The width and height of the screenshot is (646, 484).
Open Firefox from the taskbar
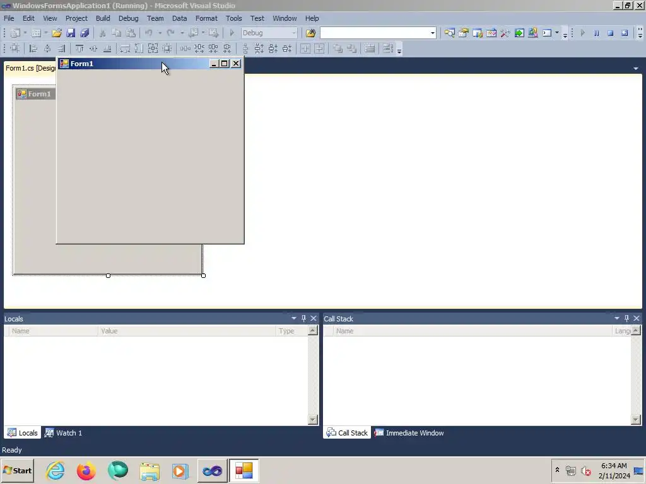coord(86,471)
